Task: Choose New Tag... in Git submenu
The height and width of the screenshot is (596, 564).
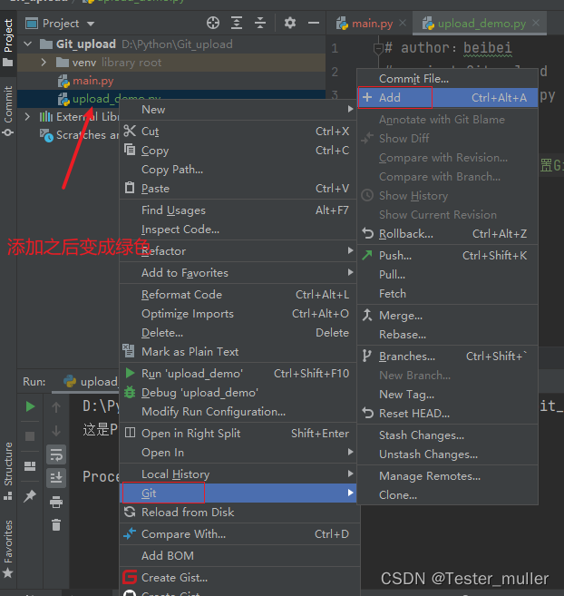Action: point(447,395)
